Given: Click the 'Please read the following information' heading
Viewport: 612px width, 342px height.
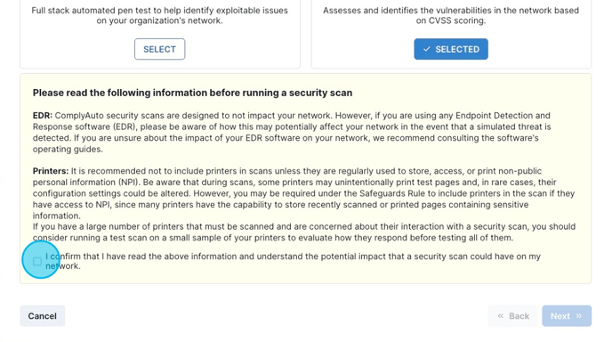Looking at the screenshot, I should [192, 93].
